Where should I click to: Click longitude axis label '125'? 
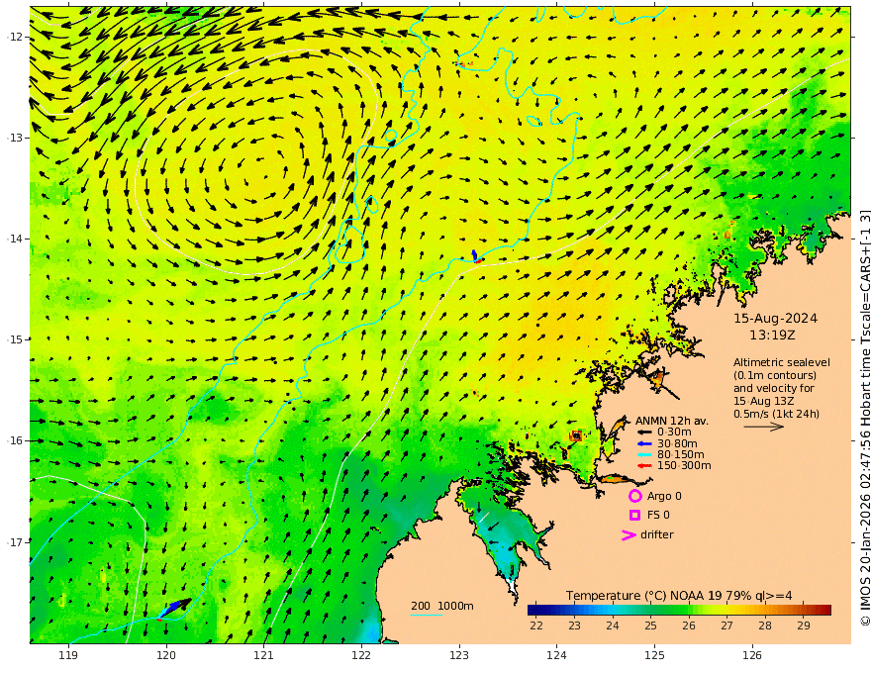click(x=654, y=655)
